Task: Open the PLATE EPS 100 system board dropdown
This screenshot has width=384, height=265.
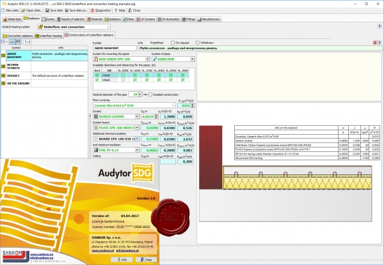Action: click(137, 128)
